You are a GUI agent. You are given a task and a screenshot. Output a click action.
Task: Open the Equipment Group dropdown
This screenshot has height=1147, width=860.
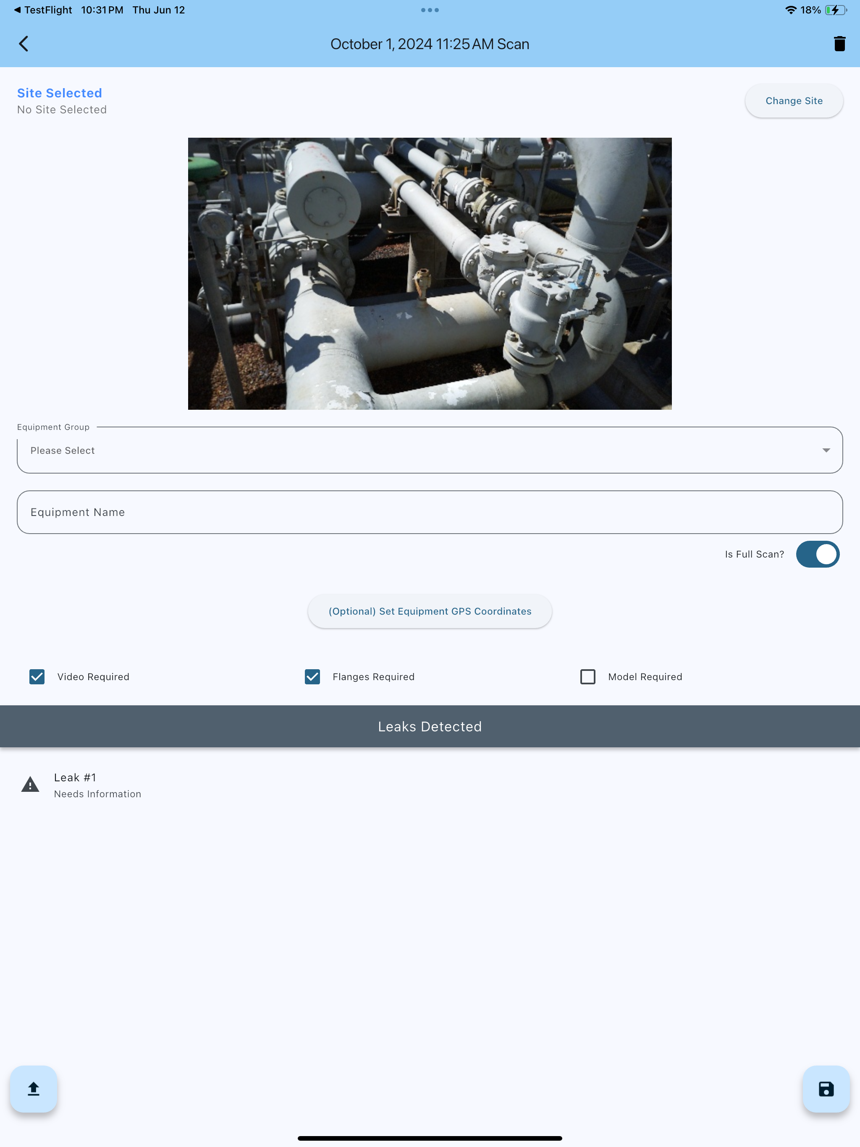pyautogui.click(x=430, y=450)
